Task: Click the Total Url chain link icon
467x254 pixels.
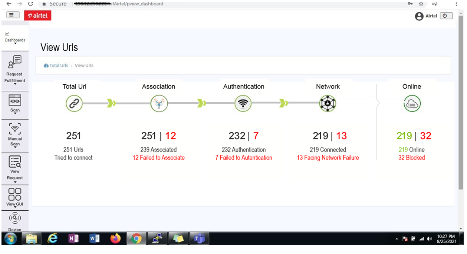Action: (74, 103)
